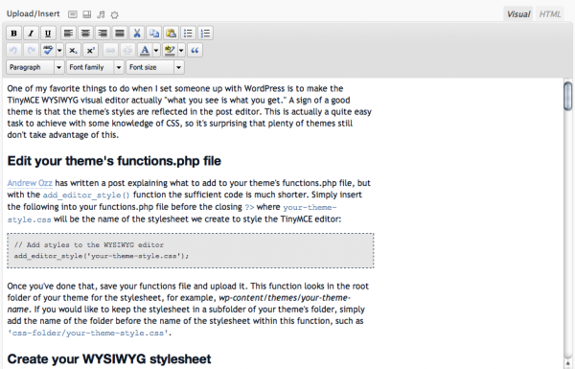The width and height of the screenshot is (575, 369).
Task: Switch to the HTML editor tab
Action: [549, 14]
